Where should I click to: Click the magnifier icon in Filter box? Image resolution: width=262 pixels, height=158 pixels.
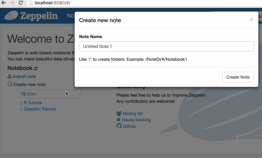(x=24, y=94)
